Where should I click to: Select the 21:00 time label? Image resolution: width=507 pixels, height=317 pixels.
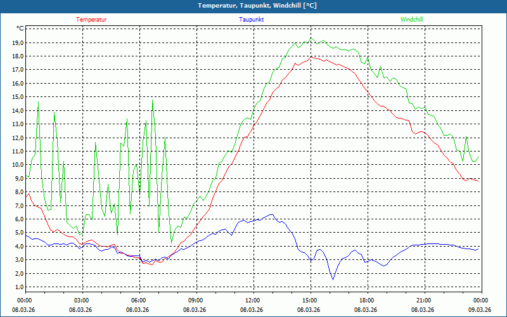pyautogui.click(x=424, y=301)
